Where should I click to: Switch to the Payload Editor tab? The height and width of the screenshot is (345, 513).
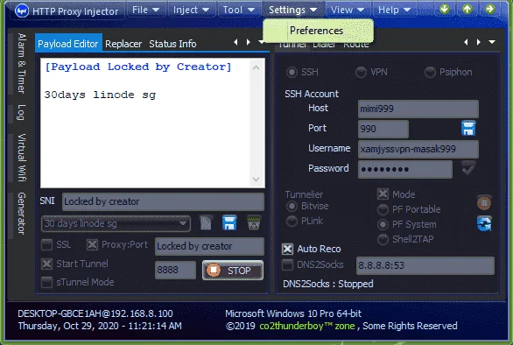[x=68, y=44]
